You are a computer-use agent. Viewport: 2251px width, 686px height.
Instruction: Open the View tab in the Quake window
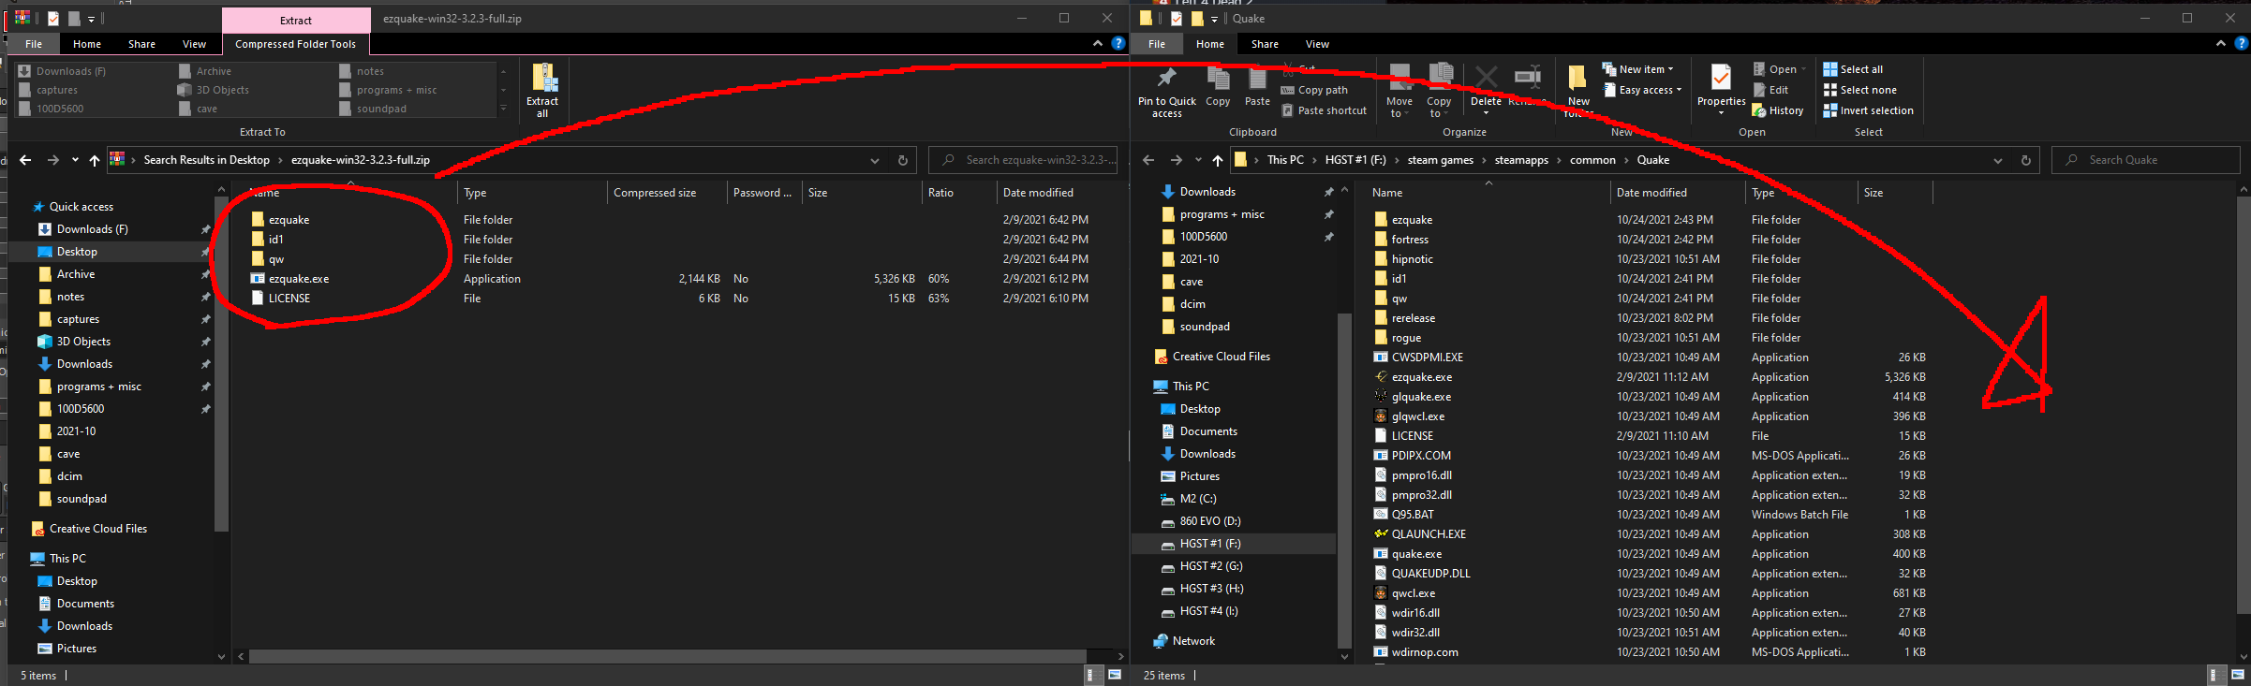1317,44
